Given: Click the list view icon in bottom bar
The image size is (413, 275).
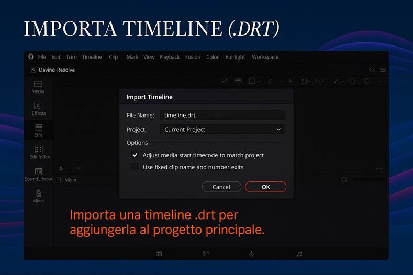Looking at the screenshot, I should tap(159, 254).
